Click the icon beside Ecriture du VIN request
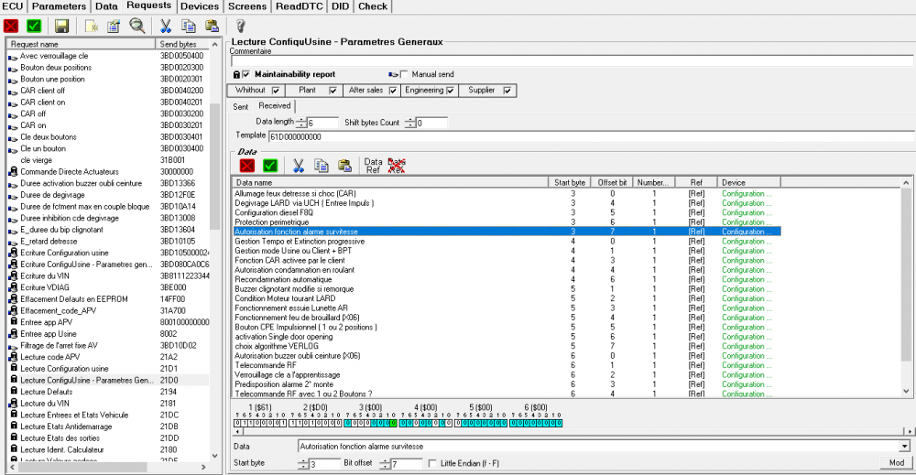Viewport: 916px width, 475px height. pyautogui.click(x=13, y=276)
